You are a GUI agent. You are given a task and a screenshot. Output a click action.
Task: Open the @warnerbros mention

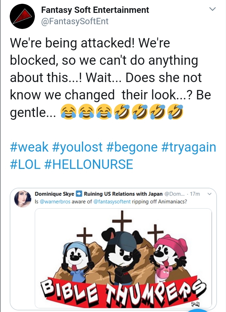click(55, 202)
